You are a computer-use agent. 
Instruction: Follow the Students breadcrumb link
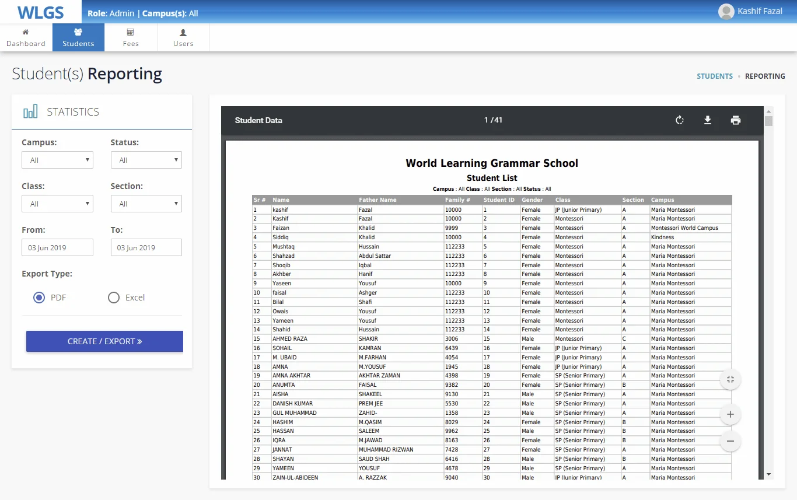click(715, 76)
